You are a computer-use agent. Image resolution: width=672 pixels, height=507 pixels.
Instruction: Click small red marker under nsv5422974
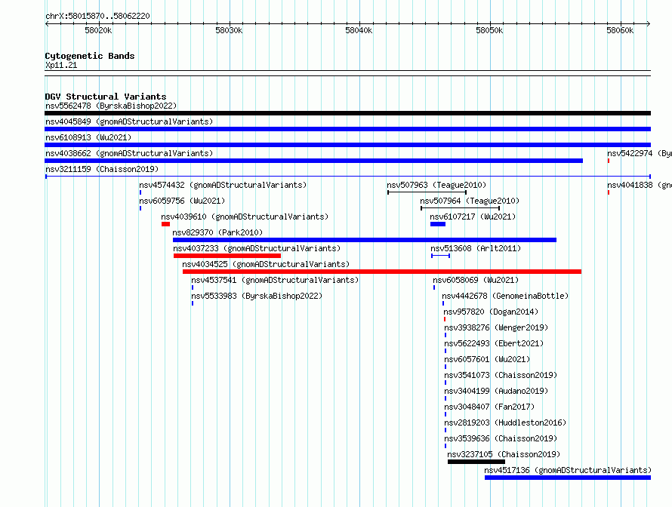[x=608, y=161]
